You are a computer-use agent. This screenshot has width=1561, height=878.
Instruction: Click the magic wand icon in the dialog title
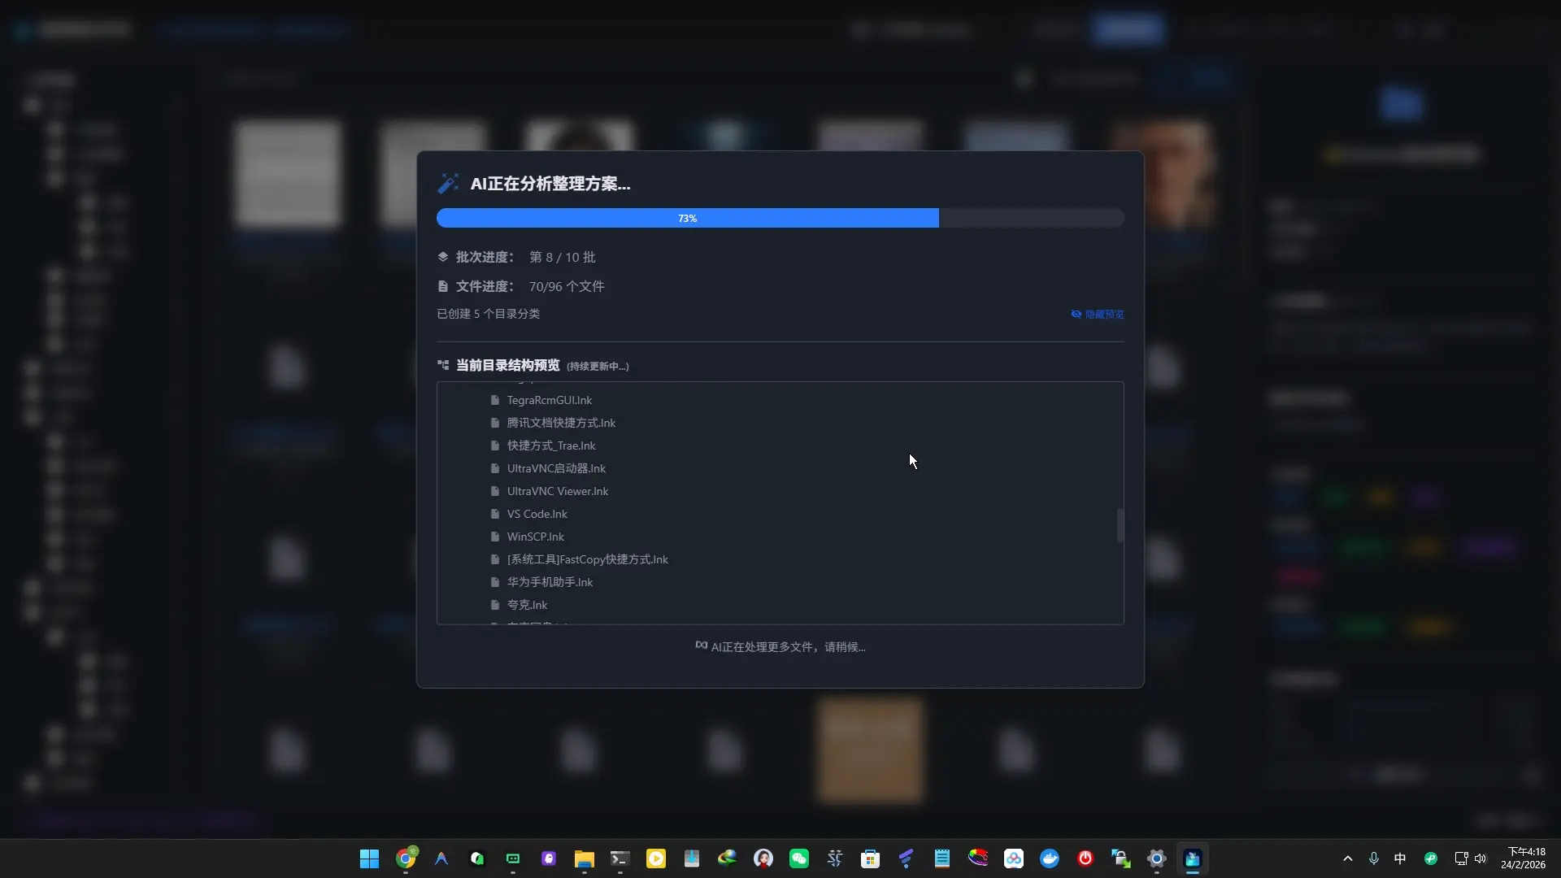(449, 183)
